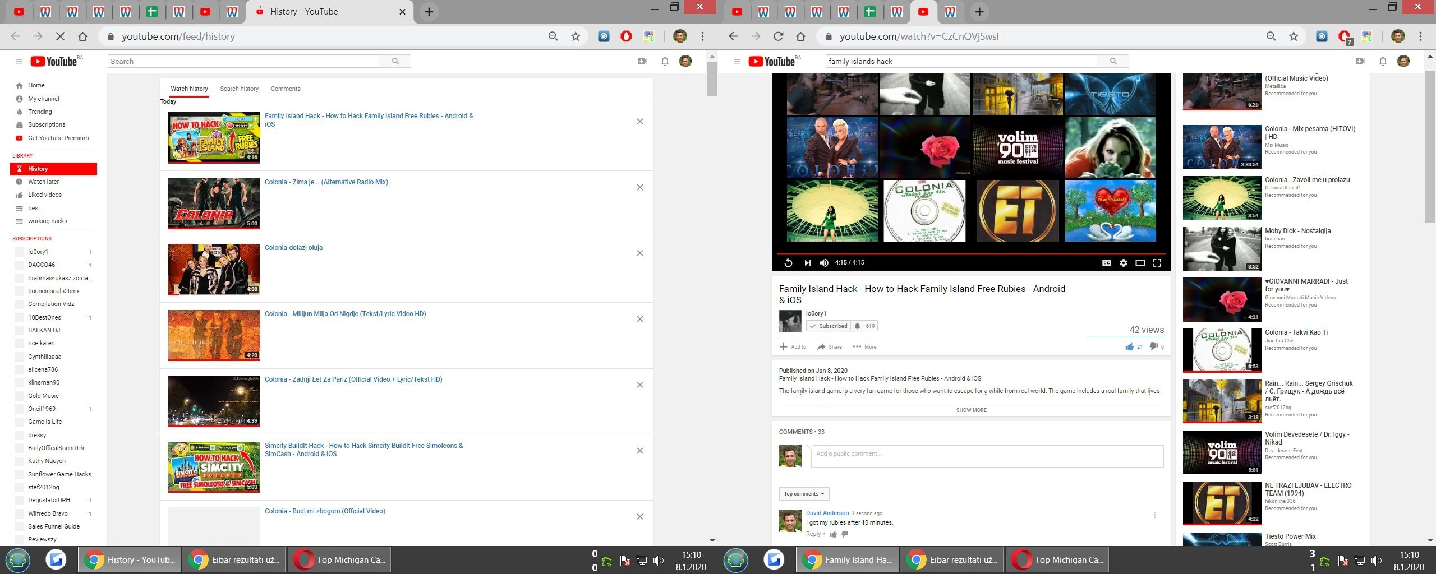
Task: Click the volume tray icon on right taskbar
Action: 1376,560
